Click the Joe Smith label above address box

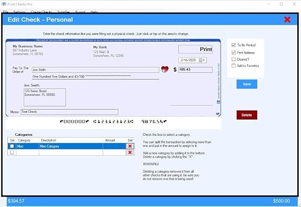[32, 85]
